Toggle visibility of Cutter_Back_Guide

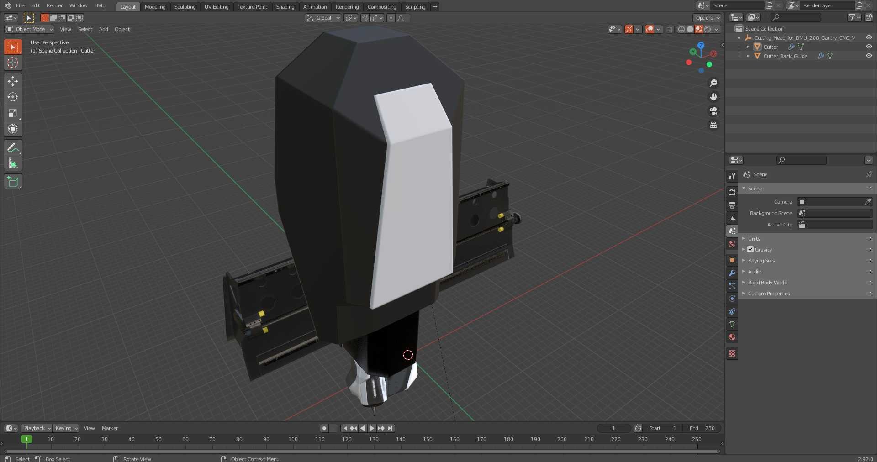pyautogui.click(x=869, y=56)
